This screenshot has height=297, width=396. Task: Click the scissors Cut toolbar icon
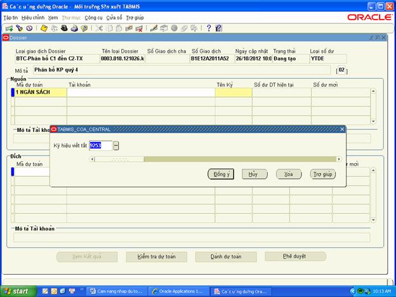click(x=99, y=28)
